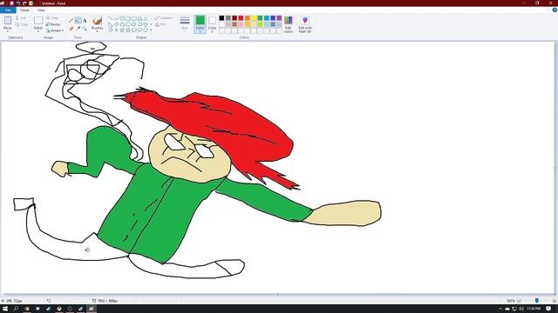558x313 pixels.
Task: Click the Redo icon in title bar
Action: coord(24,3)
